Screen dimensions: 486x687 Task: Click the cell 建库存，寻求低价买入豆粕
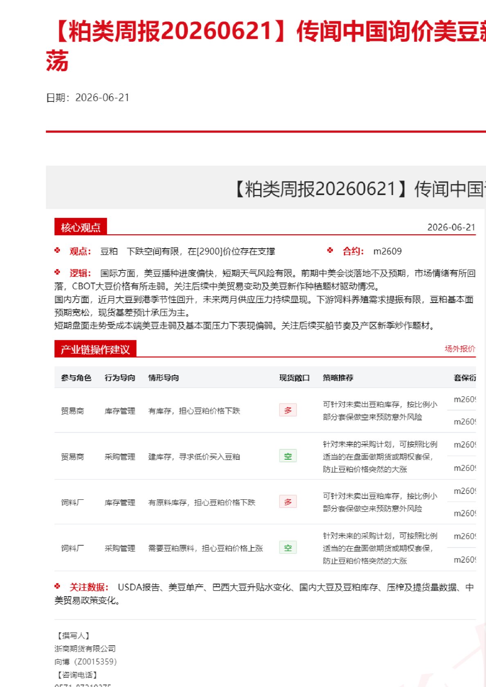click(x=194, y=457)
